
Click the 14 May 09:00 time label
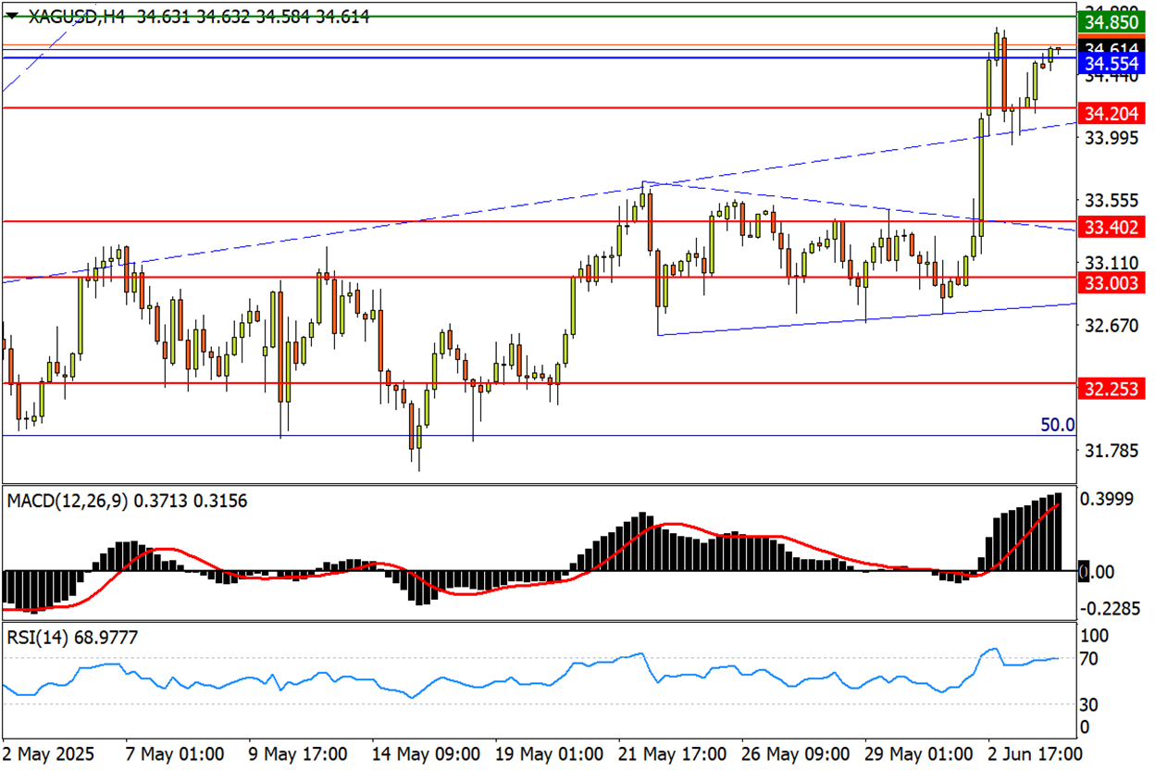[x=427, y=753]
